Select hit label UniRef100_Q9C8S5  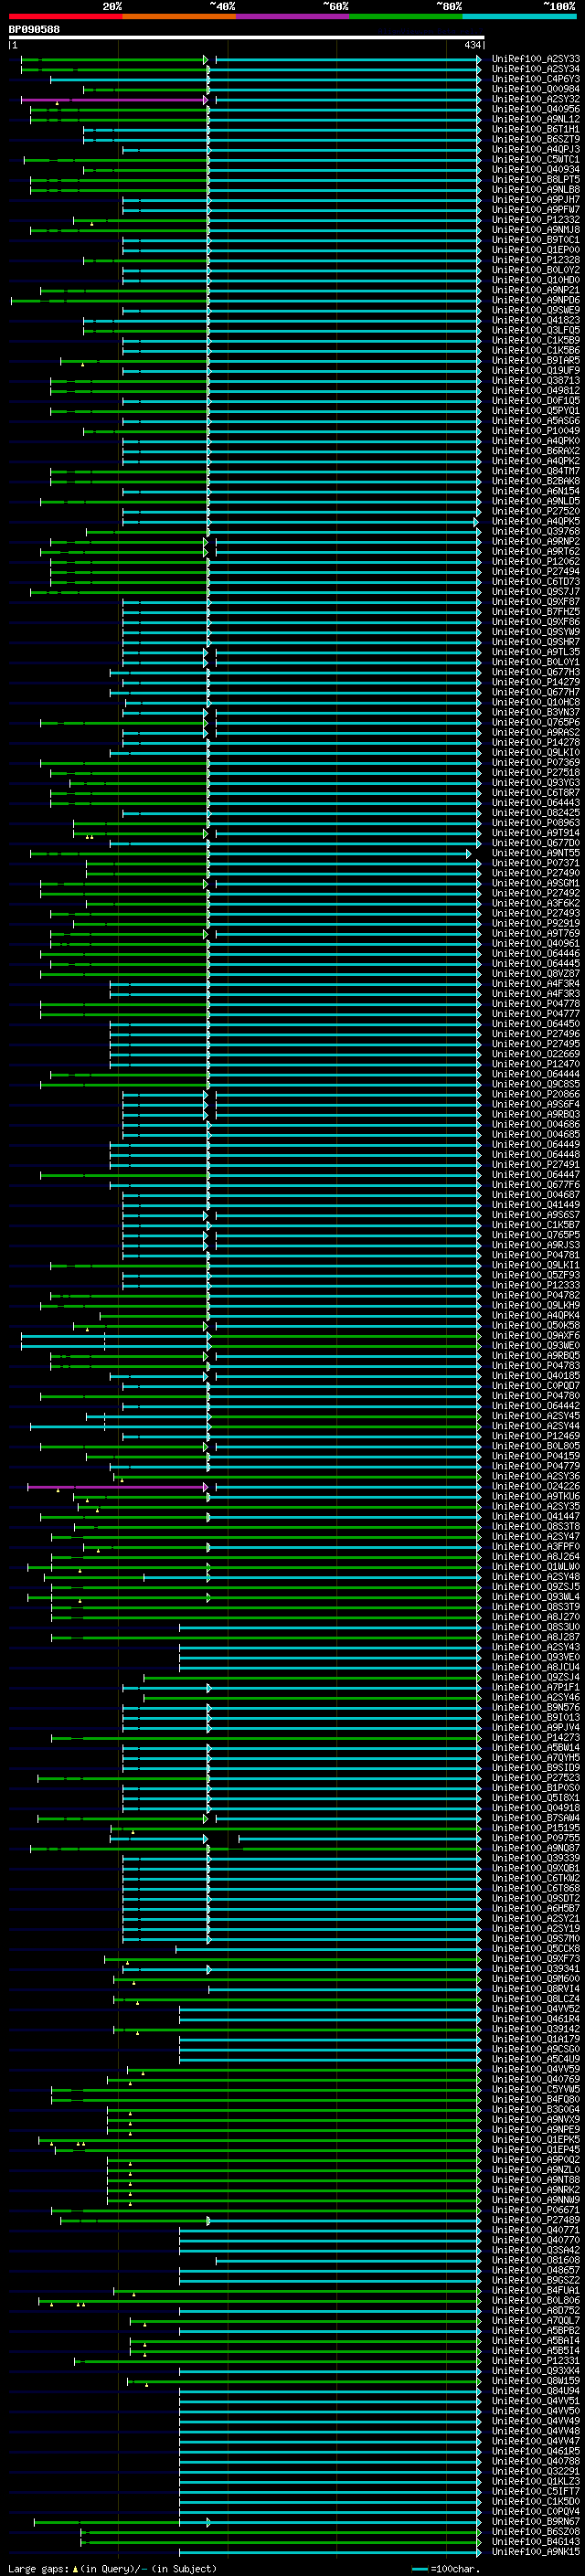pos(536,1084)
